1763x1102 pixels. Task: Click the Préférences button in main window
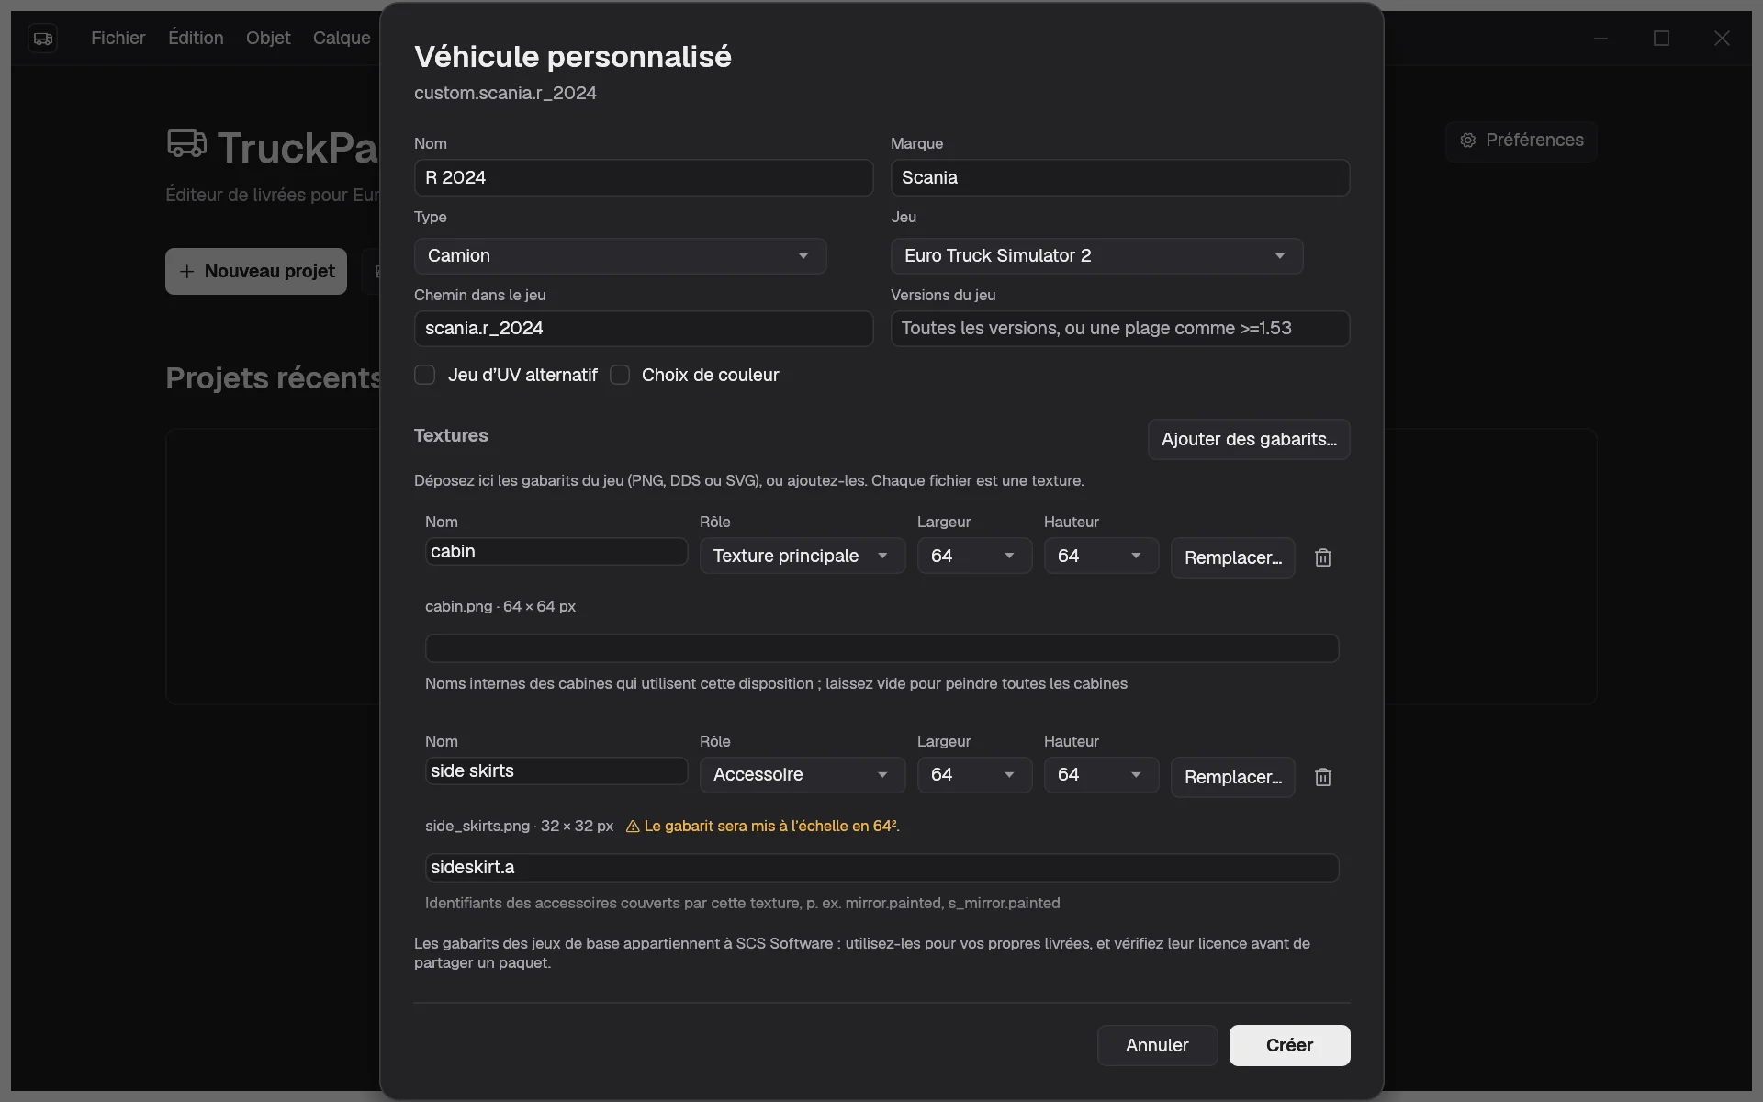[x=1521, y=141]
